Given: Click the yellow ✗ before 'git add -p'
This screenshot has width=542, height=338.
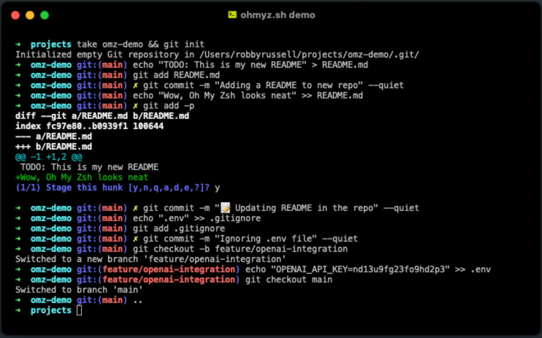Looking at the screenshot, I should 135,106.
